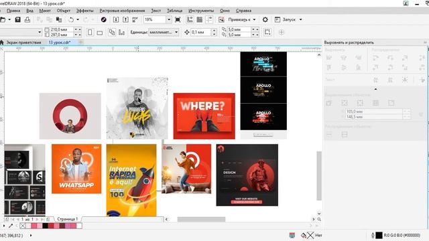Click the horizontal scrollbar thumb
Image resolution: width=429 pixels, height=241 pixels.
[201, 219]
